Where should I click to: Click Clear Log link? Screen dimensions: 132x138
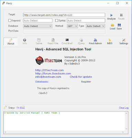(x=124, y=108)
